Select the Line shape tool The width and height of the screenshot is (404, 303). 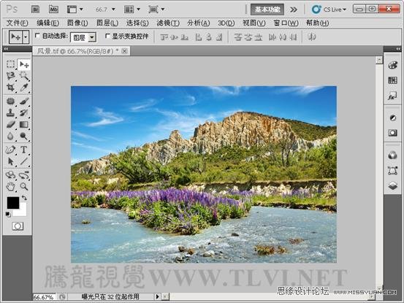(23, 161)
